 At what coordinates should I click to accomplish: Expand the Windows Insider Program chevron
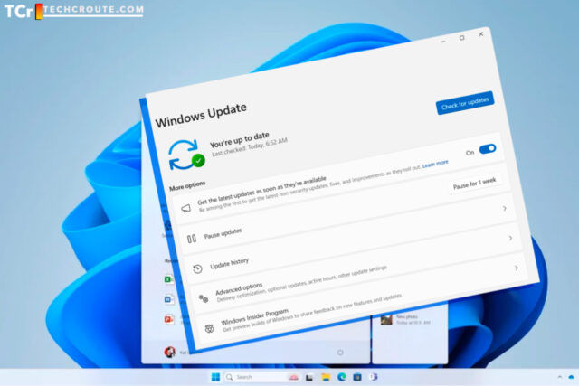click(517, 268)
